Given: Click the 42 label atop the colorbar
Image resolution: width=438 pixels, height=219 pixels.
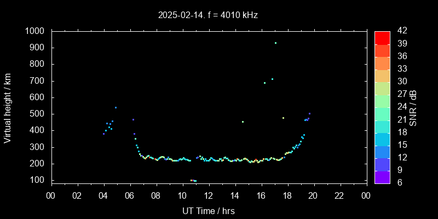Looking at the screenshot, I should point(401,31).
